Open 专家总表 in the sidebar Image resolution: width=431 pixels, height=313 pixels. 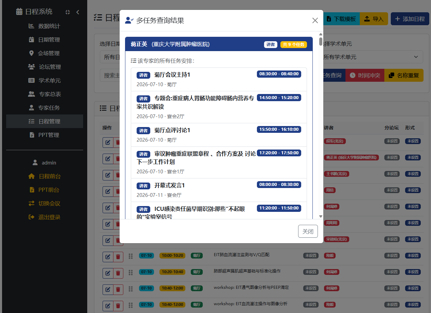[x=44, y=94]
